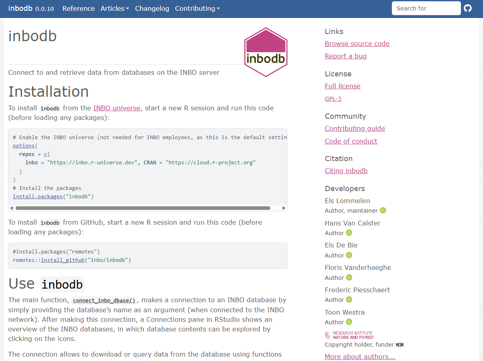This screenshot has width=483, height=361.
Task: Click the options function link in code
Action: coord(24,146)
